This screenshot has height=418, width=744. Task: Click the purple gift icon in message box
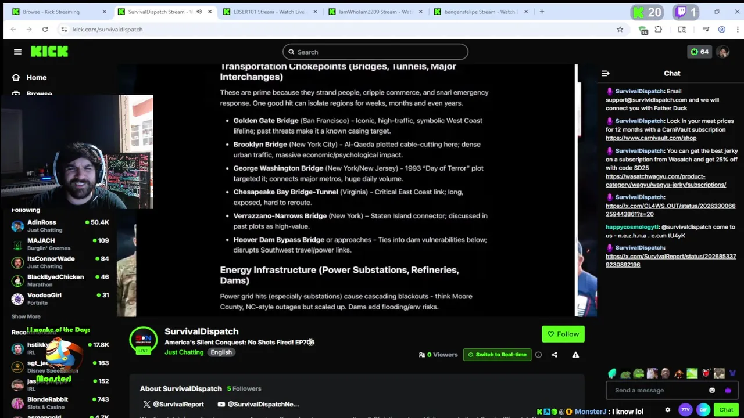(x=728, y=390)
